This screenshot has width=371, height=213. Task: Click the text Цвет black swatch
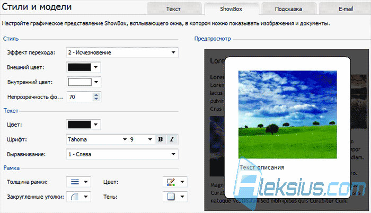click(79, 125)
